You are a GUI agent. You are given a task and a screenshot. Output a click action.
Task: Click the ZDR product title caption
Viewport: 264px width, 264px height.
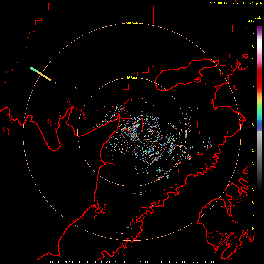[x=132, y=262]
